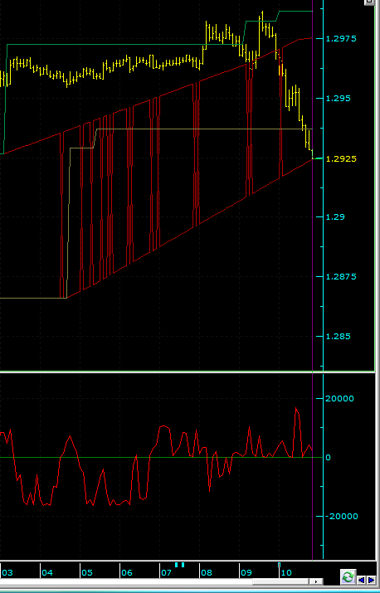
Task: Click the blue right arrow navigation icon
Action: [x=372, y=580]
